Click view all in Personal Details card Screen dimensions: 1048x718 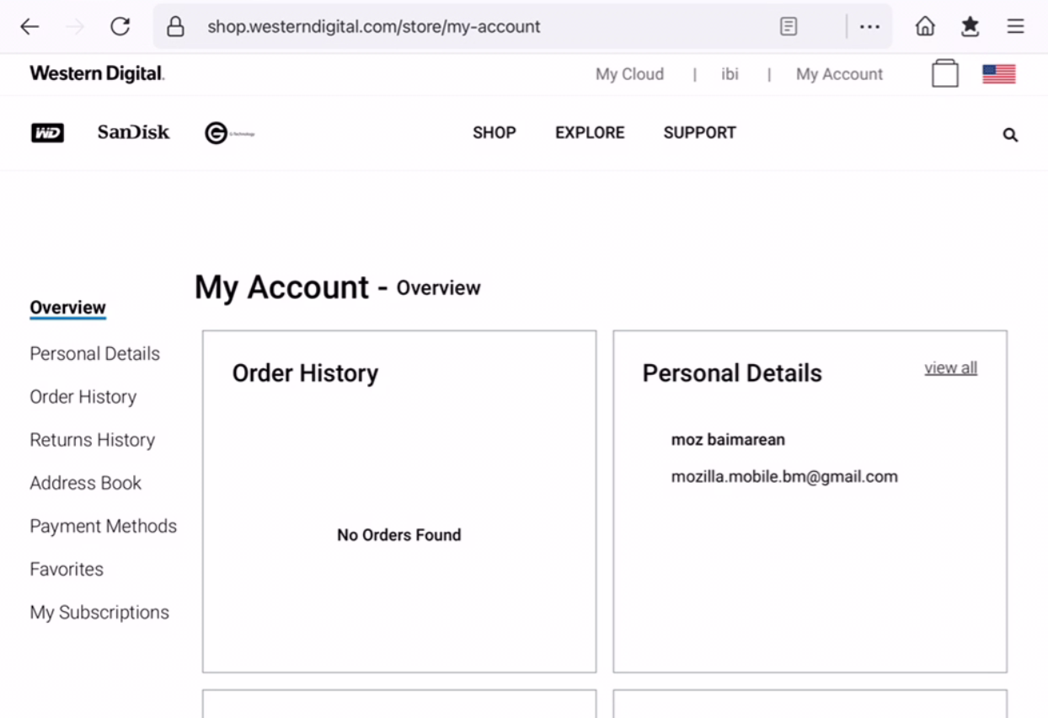click(x=950, y=367)
